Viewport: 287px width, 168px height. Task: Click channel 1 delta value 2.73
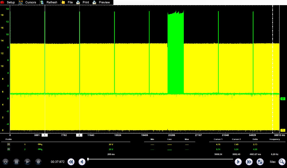[255, 144]
